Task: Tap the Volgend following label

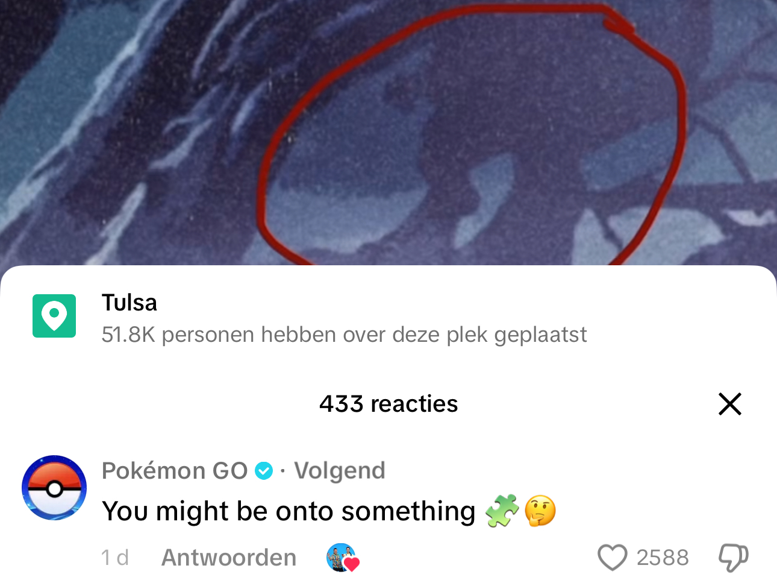Action: click(x=340, y=470)
